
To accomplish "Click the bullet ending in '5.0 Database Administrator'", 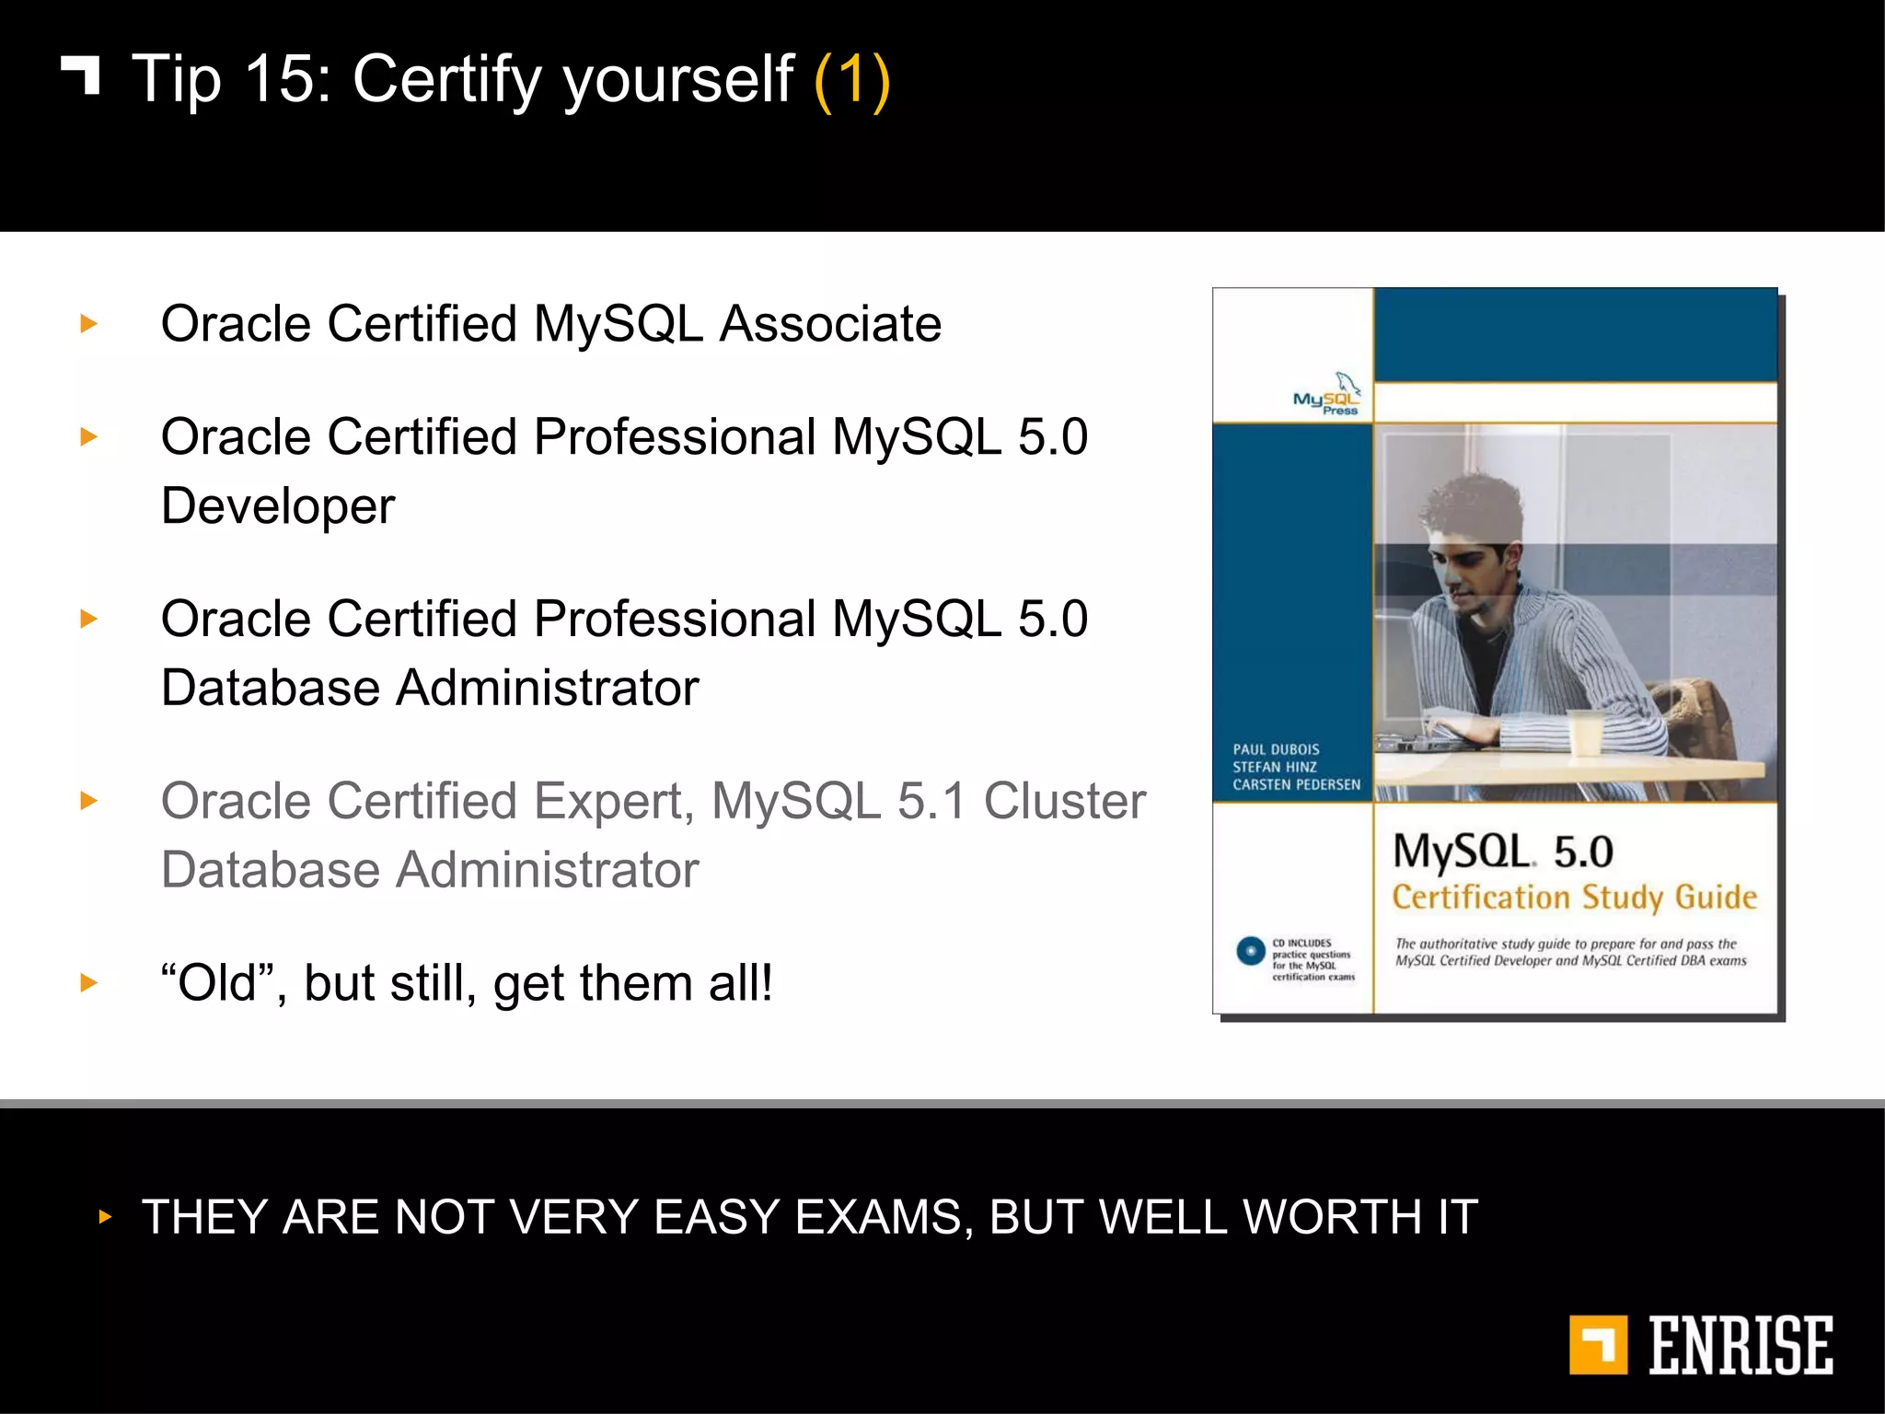I will [624, 653].
